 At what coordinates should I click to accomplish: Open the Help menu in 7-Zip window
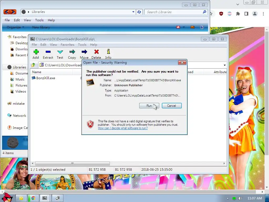coord(94,44)
